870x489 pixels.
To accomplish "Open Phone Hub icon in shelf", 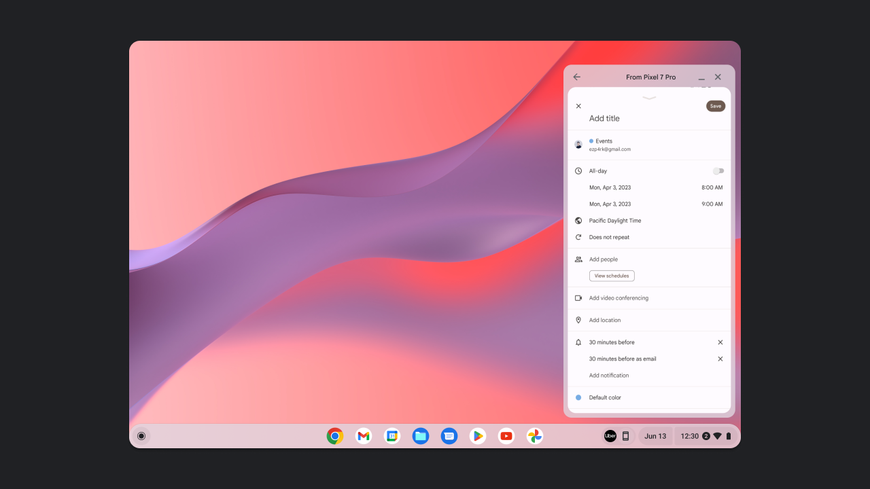I will 625,436.
